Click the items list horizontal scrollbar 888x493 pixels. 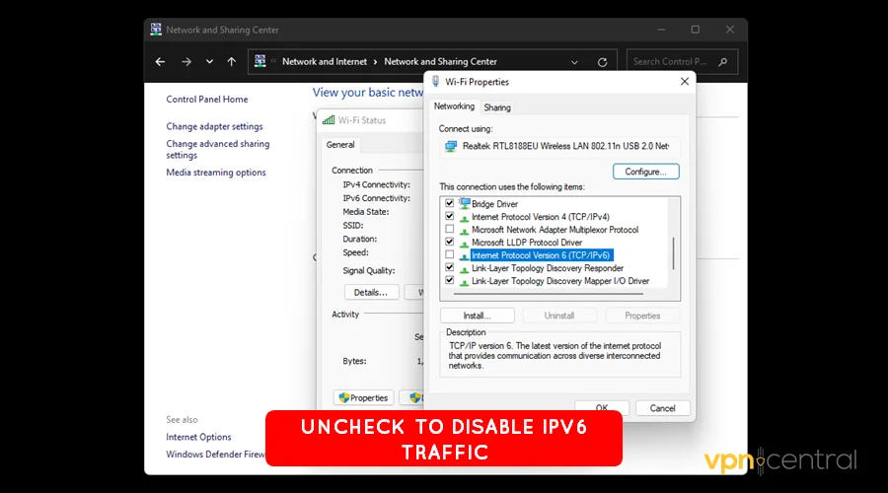[x=549, y=295]
